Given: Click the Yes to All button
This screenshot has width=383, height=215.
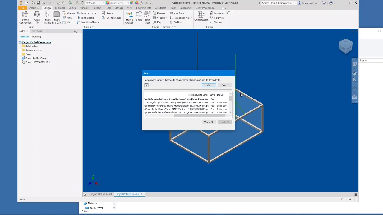Looking at the screenshot, I should coord(209,122).
